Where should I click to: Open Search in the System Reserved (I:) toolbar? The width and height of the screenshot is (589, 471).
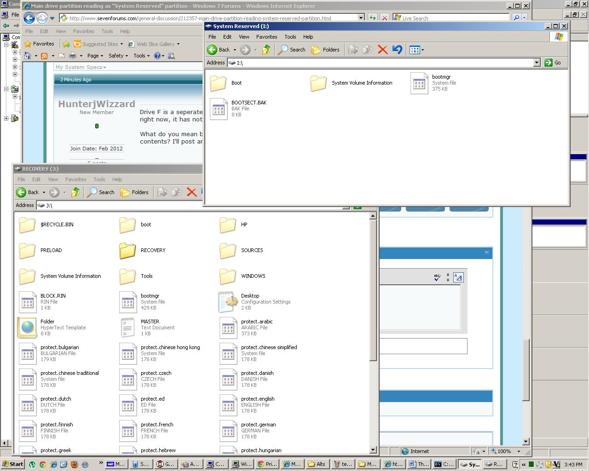click(292, 50)
